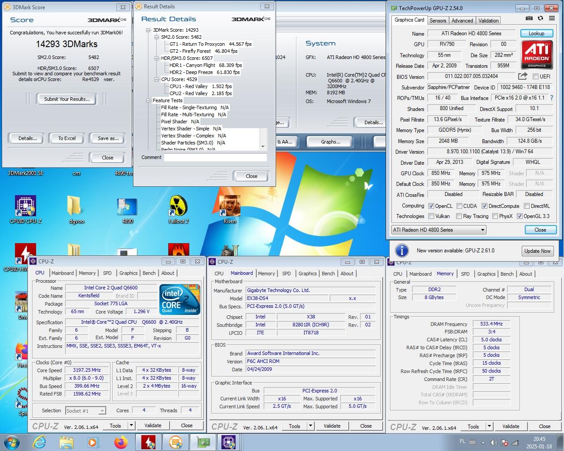The width and height of the screenshot is (564, 451).
Task: Open the Socket #1 selection dropdown
Action: pos(86,410)
